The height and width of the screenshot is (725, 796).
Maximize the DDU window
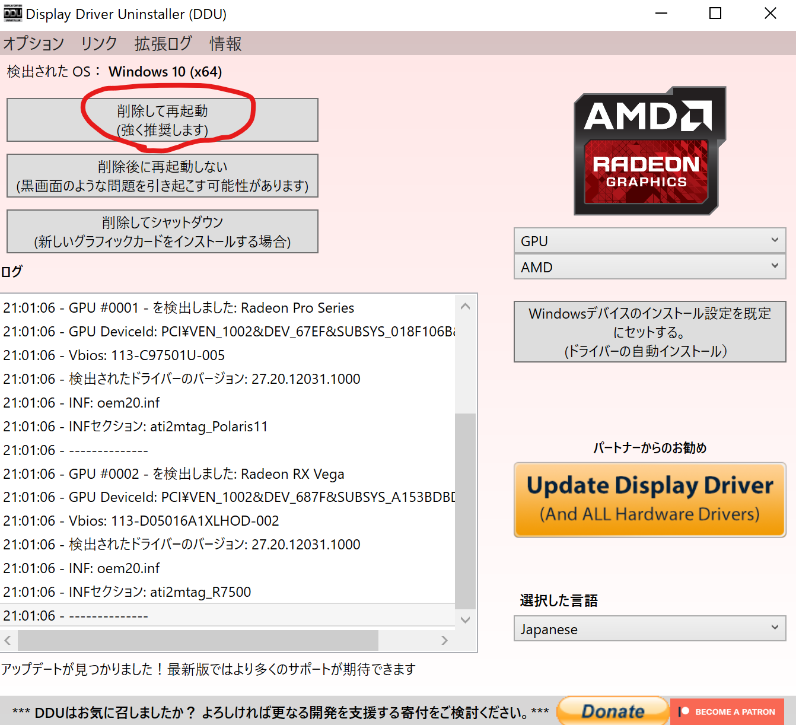715,13
